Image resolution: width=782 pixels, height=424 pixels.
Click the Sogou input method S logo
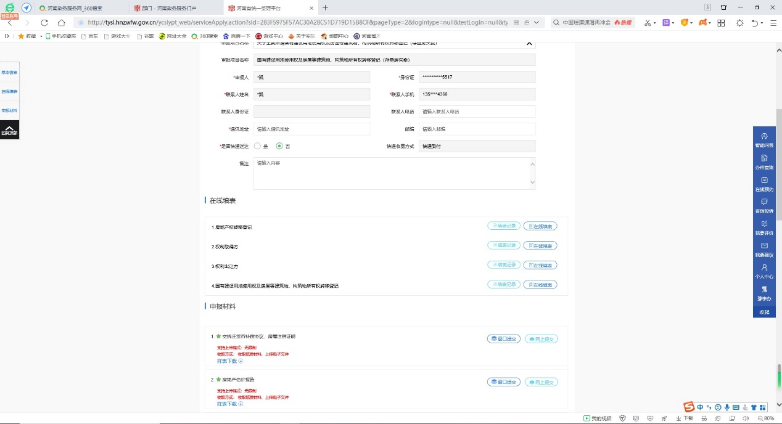(x=689, y=407)
